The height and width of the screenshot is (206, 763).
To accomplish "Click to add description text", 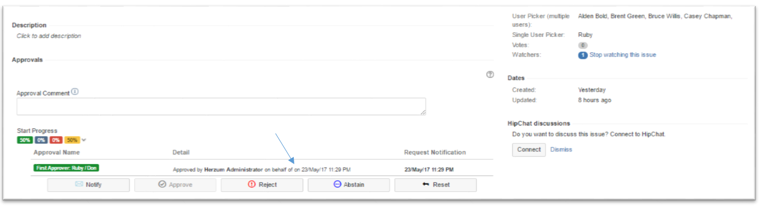I will coord(49,36).
